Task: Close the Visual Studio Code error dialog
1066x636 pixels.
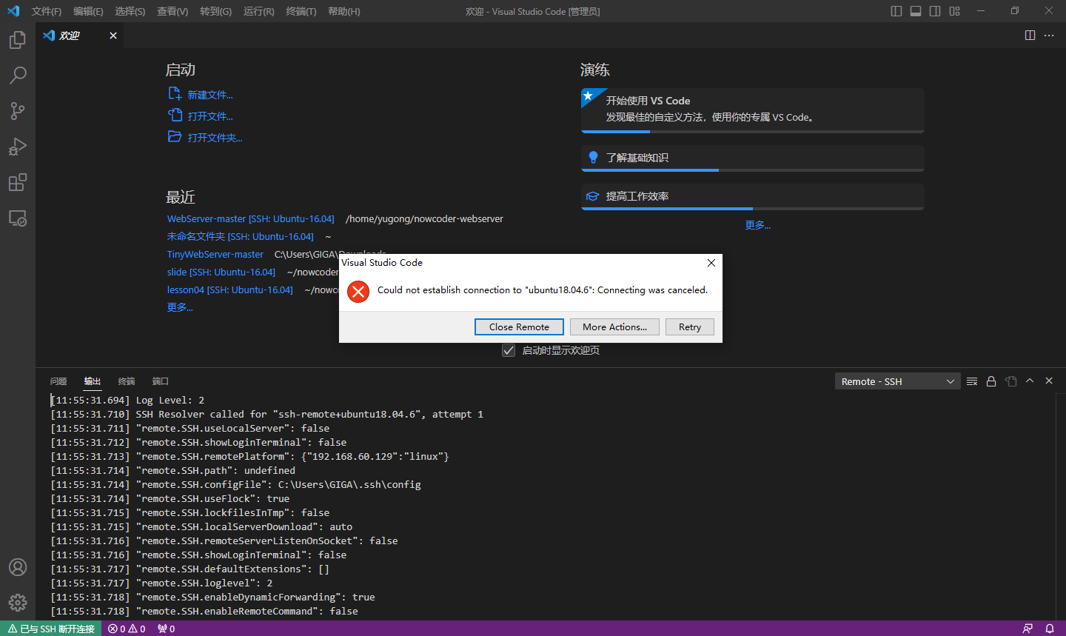Action: [711, 263]
